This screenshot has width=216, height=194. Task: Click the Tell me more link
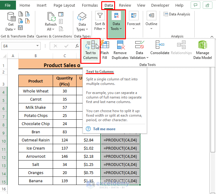[x=104, y=129]
